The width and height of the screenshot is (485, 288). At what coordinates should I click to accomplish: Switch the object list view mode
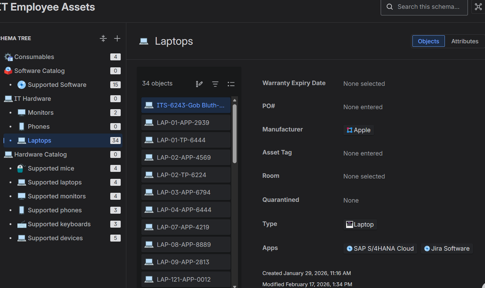[x=231, y=83]
